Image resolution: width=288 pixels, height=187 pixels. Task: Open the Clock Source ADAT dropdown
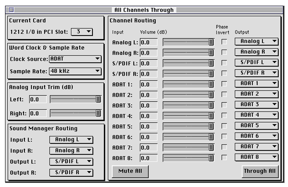[x=75, y=59]
